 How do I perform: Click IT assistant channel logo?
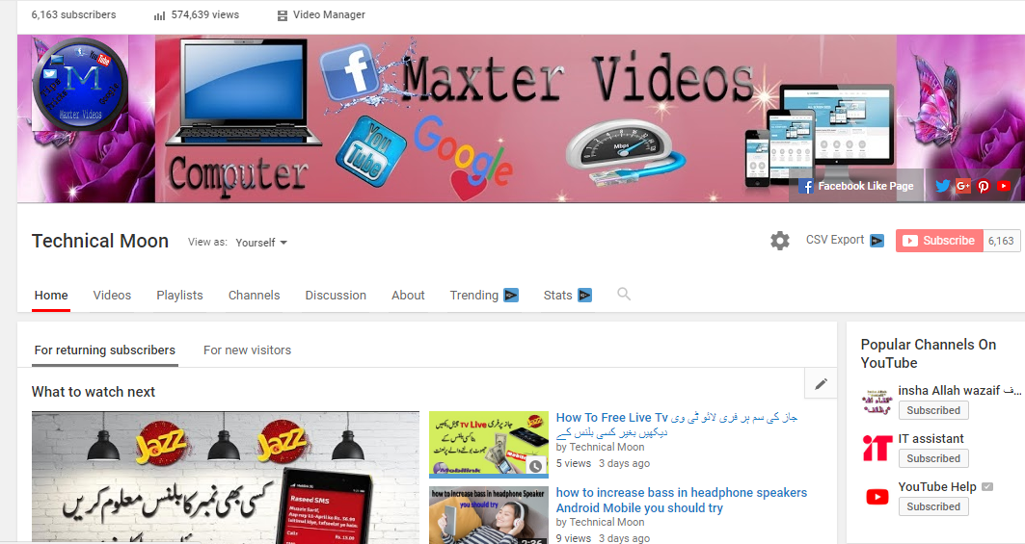877,449
